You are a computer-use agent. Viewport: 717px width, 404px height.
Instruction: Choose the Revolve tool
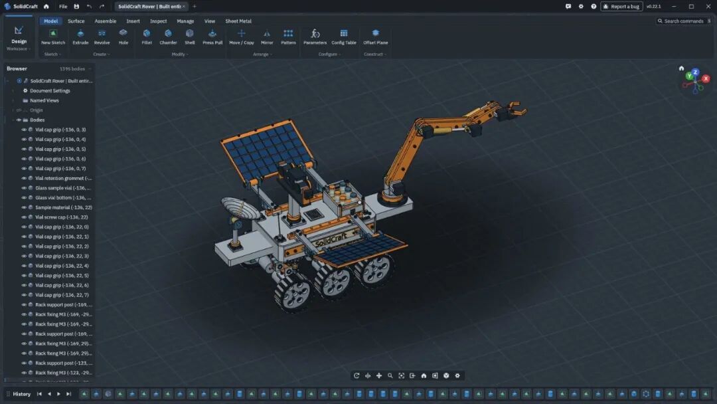(x=102, y=37)
